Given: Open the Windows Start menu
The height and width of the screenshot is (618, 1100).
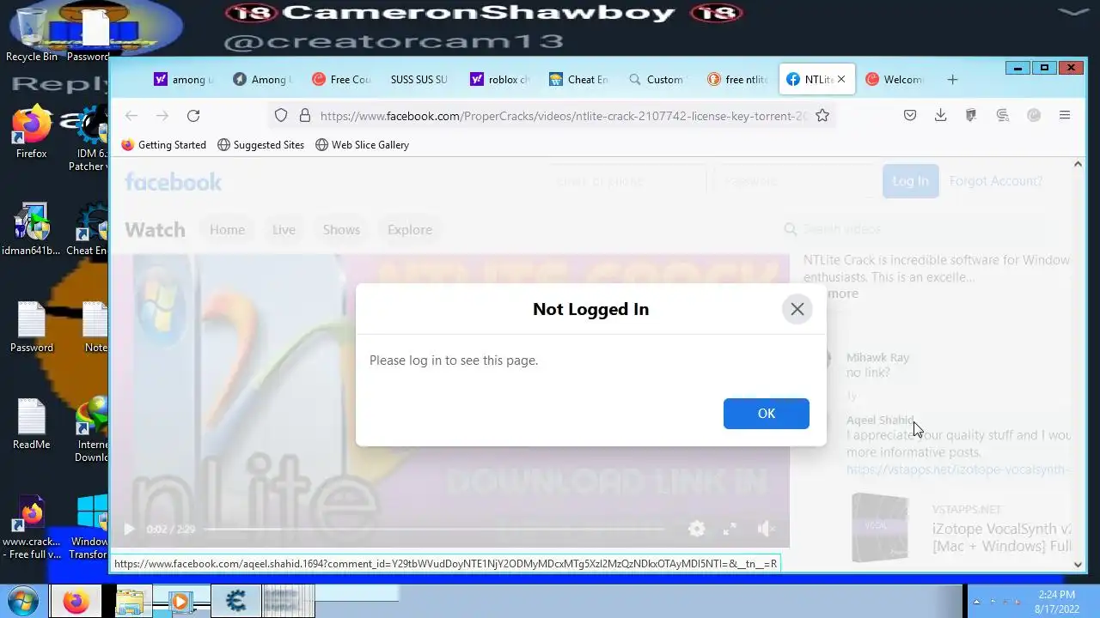Looking at the screenshot, I should tap(22, 600).
